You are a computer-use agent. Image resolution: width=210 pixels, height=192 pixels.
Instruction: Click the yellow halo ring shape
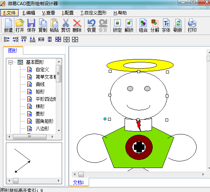pyautogui.click(x=115, y=66)
